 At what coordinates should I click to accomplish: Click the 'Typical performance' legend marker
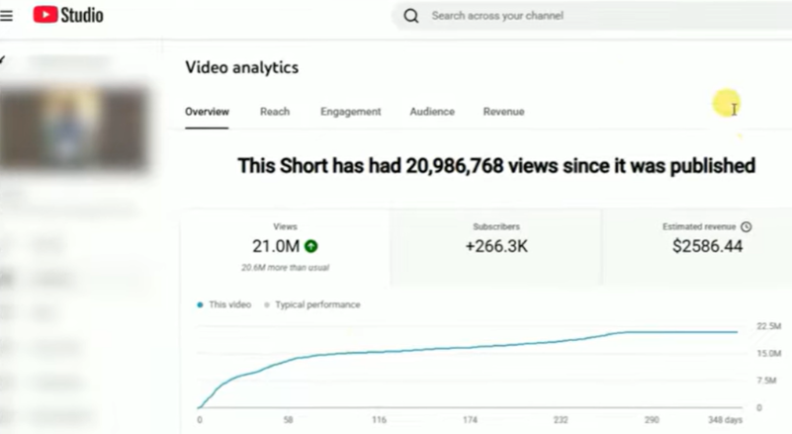click(266, 304)
